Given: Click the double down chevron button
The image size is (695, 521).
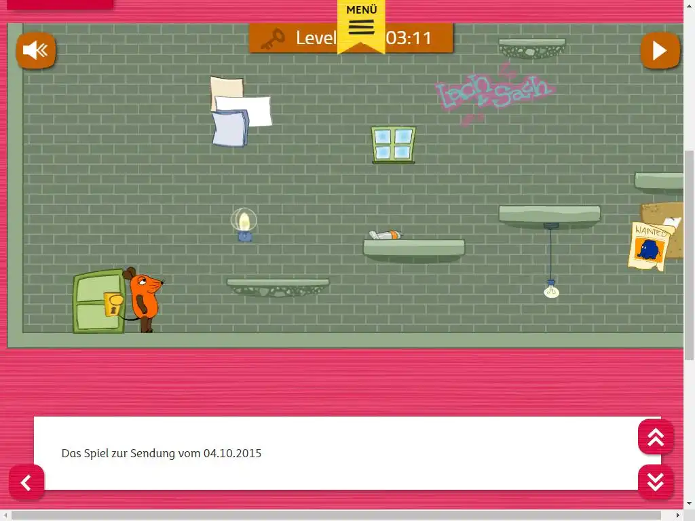Looking at the screenshot, I should coord(656,482).
